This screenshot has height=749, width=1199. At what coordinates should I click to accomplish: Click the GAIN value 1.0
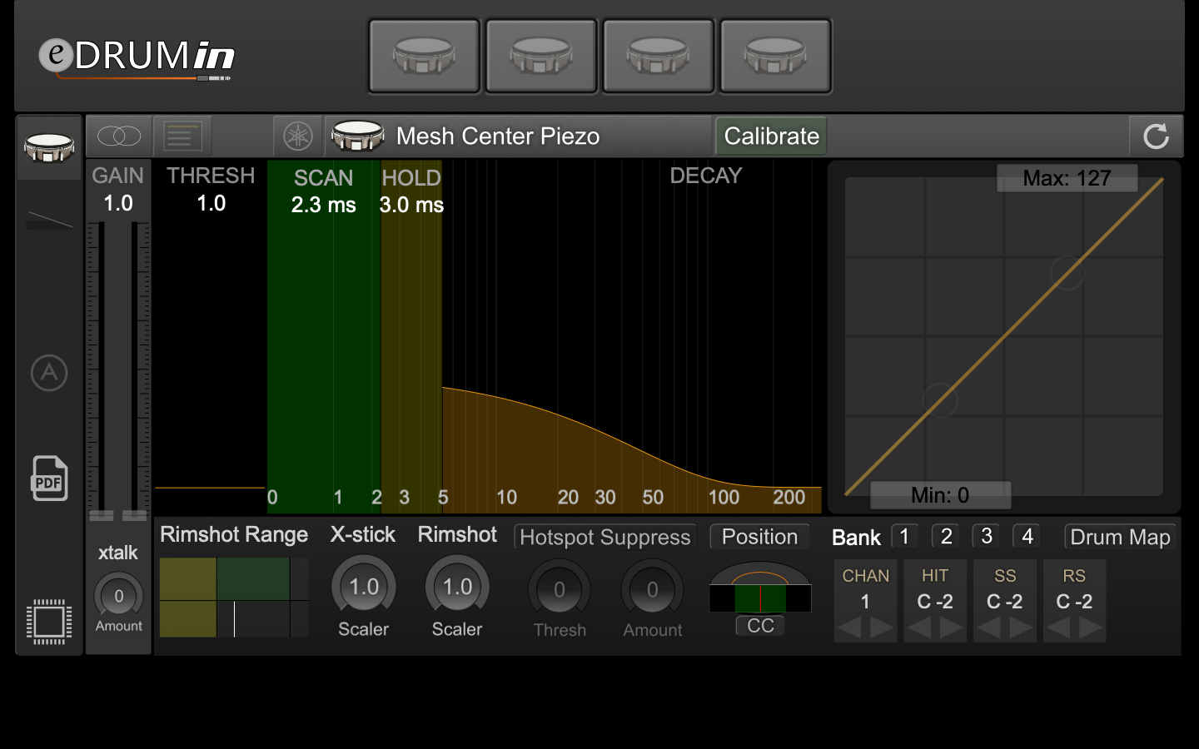(118, 203)
